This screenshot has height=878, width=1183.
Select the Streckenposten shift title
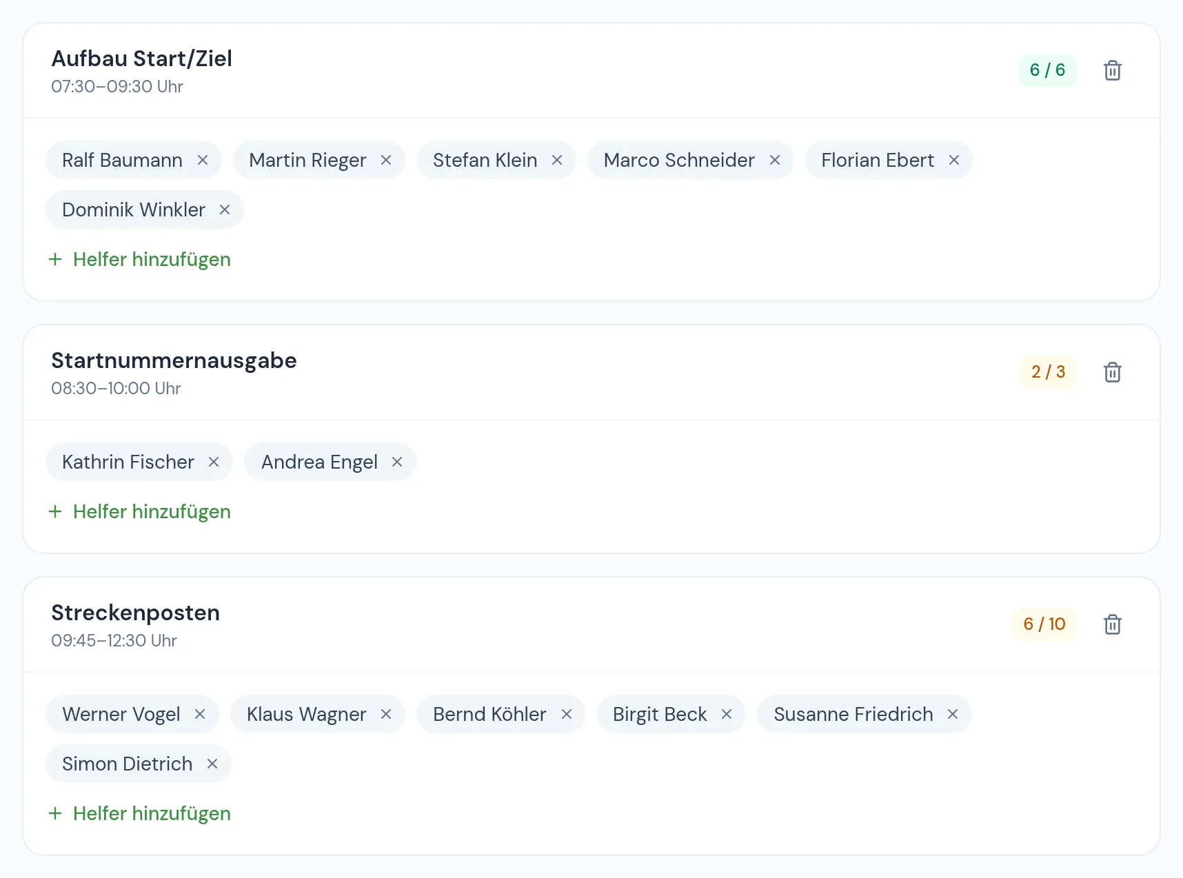[x=136, y=613]
